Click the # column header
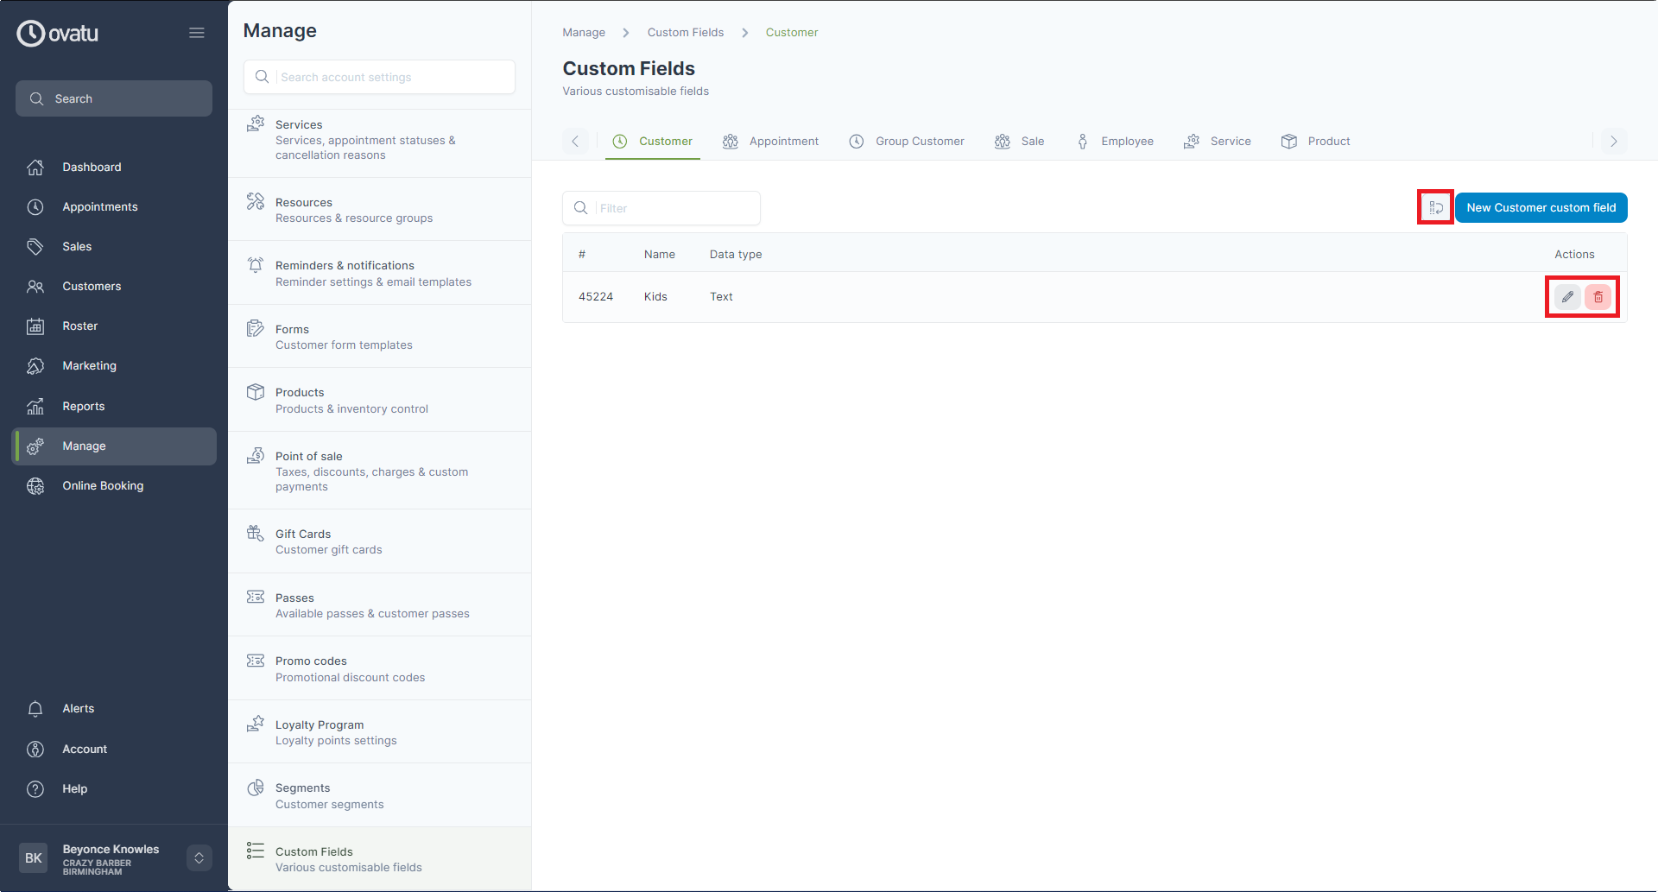Screen dimensions: 1658x892 pyautogui.click(x=582, y=254)
